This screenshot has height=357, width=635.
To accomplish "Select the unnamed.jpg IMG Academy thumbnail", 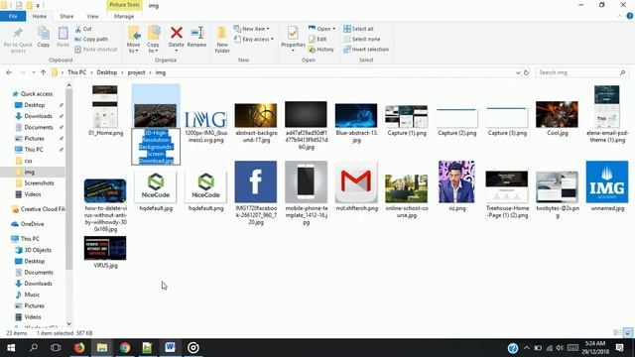I will [607, 181].
